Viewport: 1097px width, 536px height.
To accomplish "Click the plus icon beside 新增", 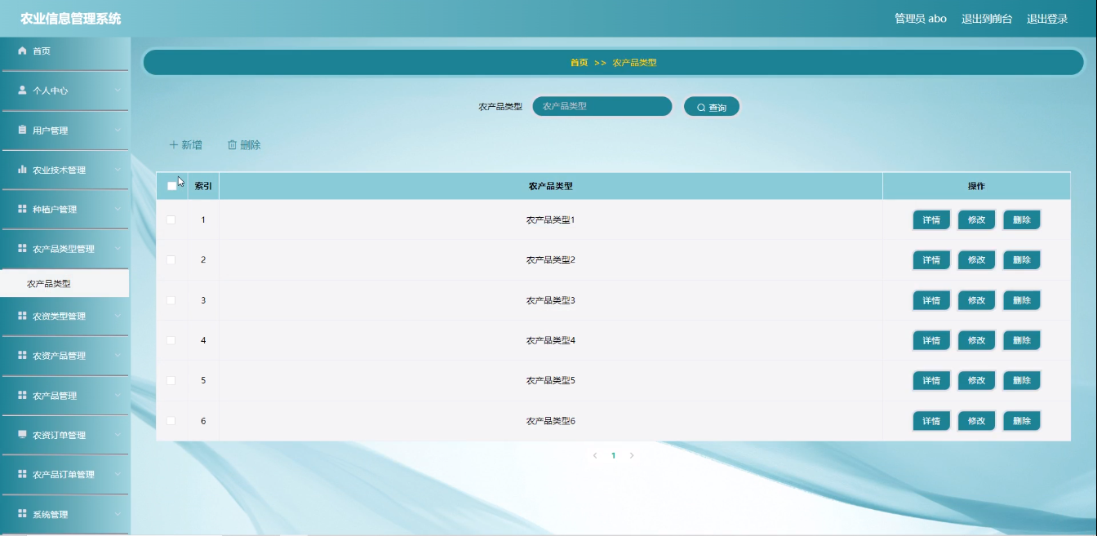I will (173, 144).
